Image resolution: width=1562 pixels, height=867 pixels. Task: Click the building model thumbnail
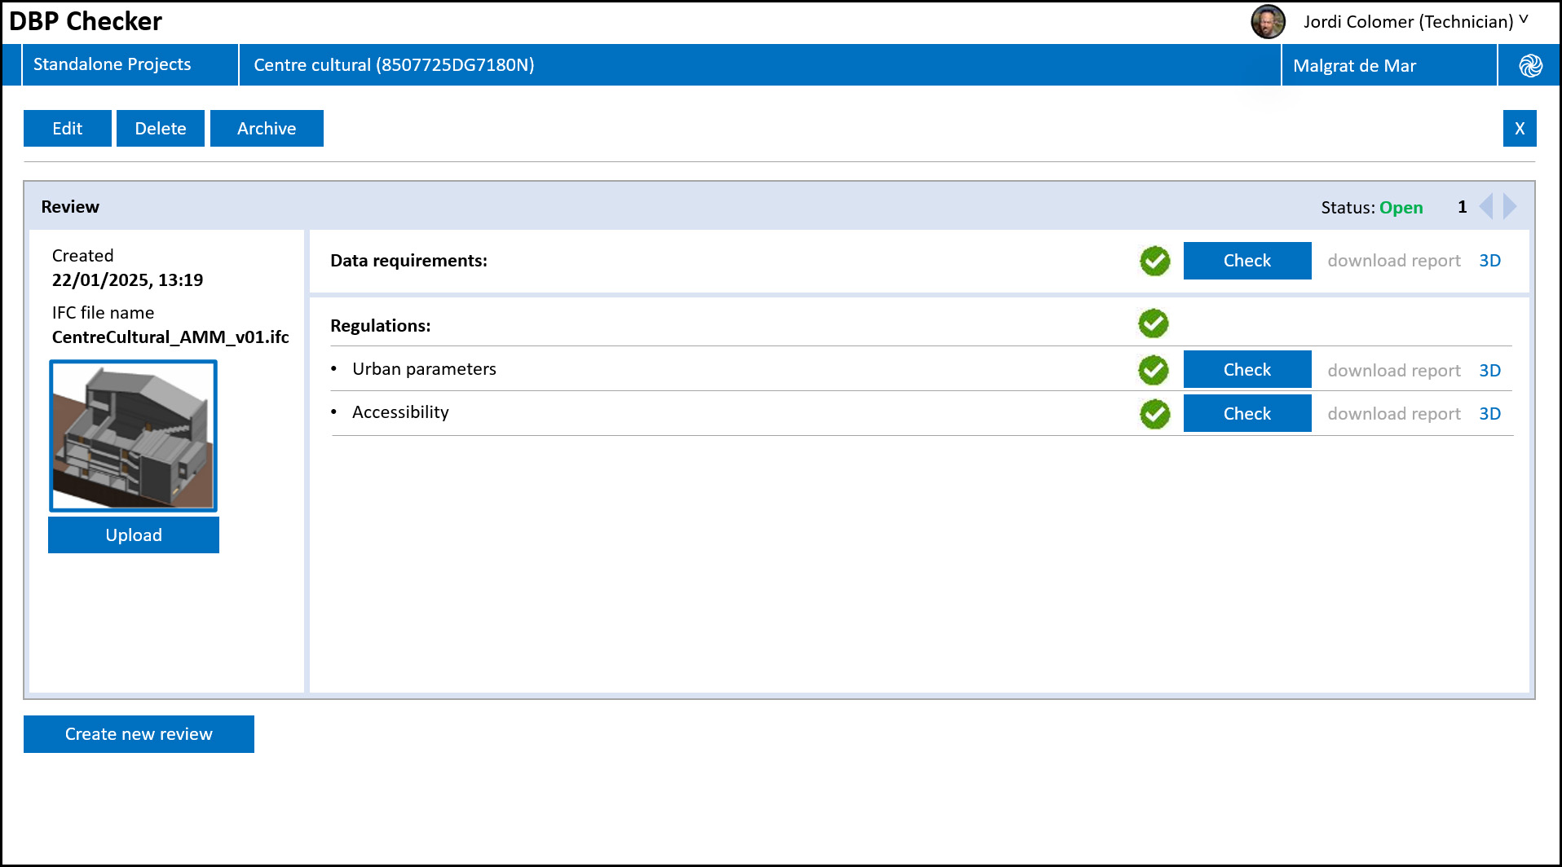coord(134,436)
